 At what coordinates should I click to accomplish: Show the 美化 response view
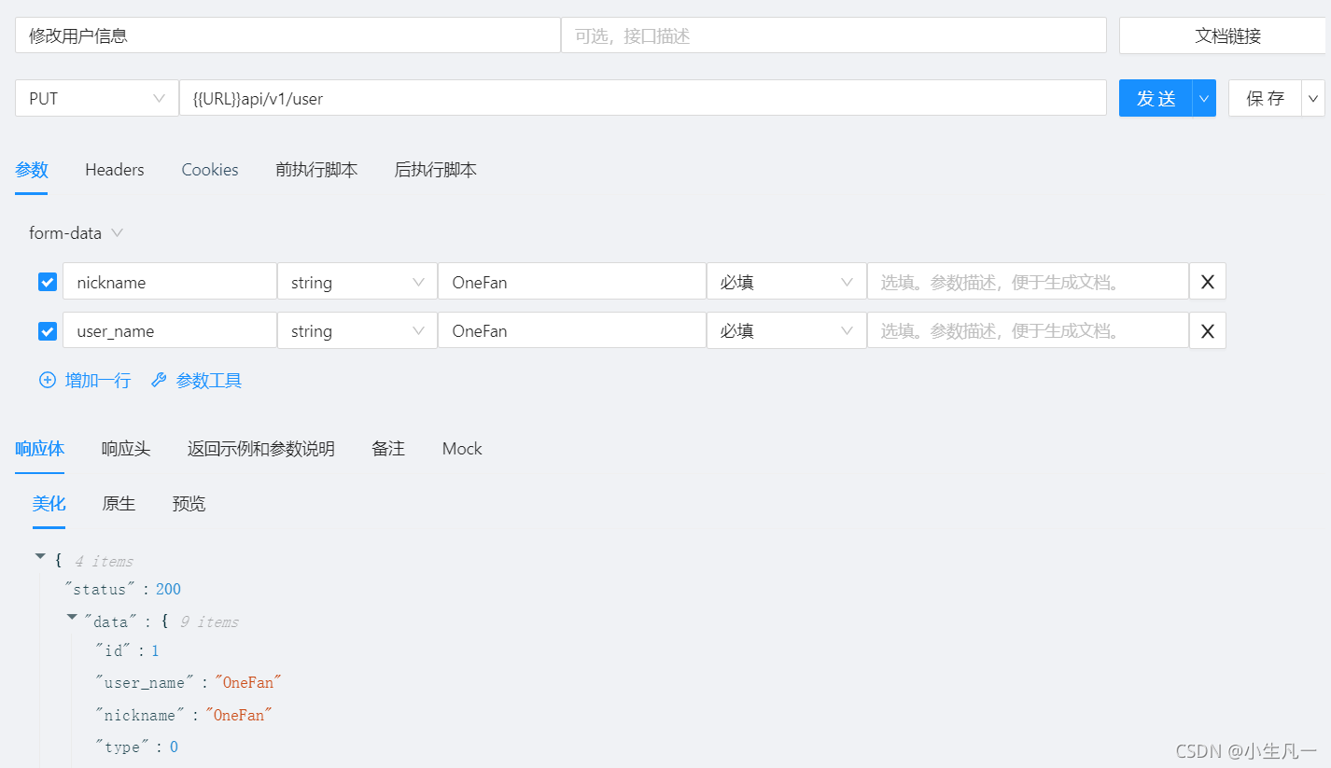(49, 504)
